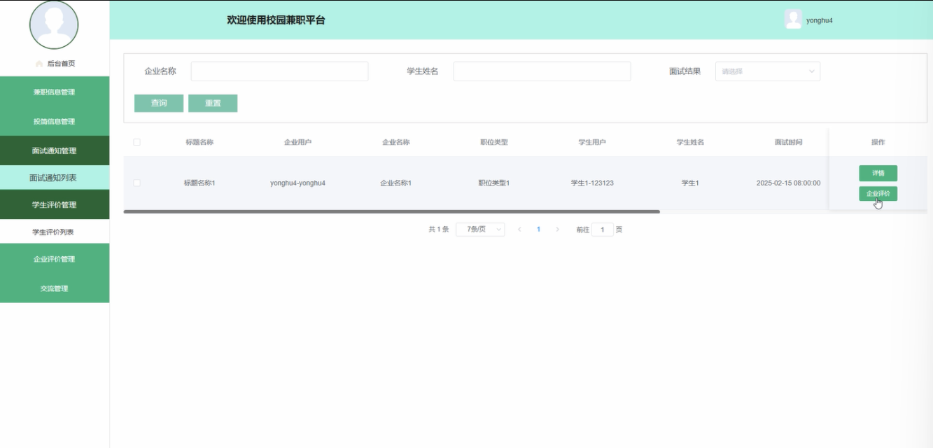Select 学生评价列表 submenu item

click(55, 232)
